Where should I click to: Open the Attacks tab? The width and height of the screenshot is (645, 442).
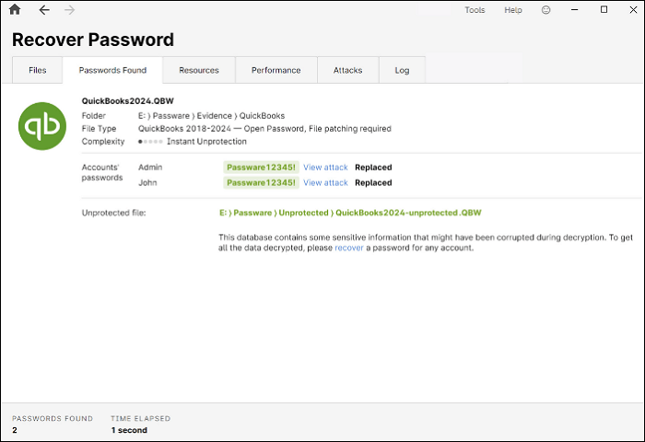[x=347, y=70]
